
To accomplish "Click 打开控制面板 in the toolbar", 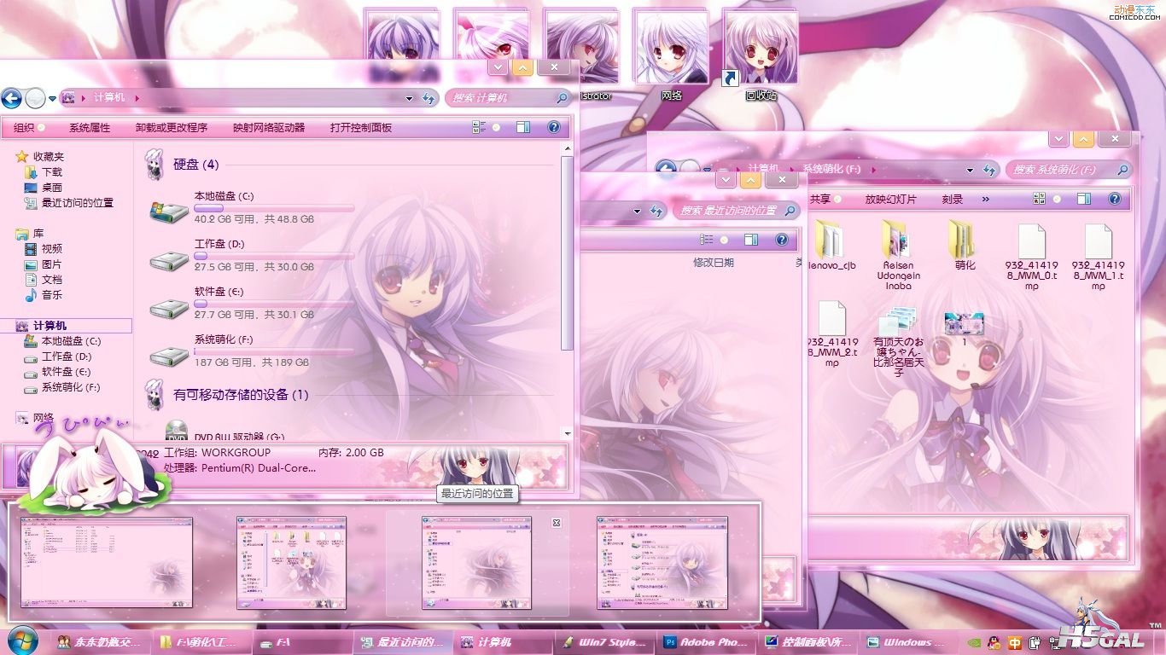I will click(x=361, y=127).
